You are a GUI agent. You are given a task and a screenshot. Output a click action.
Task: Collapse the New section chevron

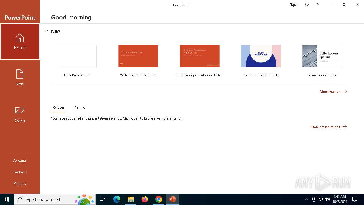(47, 31)
